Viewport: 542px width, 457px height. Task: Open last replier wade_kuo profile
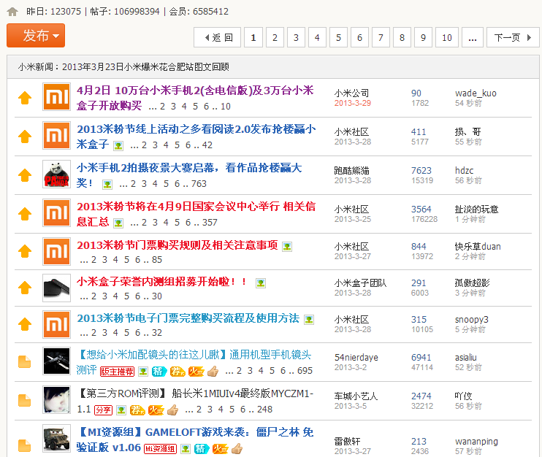coord(476,93)
